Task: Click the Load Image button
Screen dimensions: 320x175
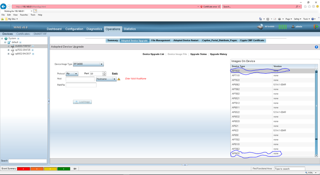Action: pos(82,102)
